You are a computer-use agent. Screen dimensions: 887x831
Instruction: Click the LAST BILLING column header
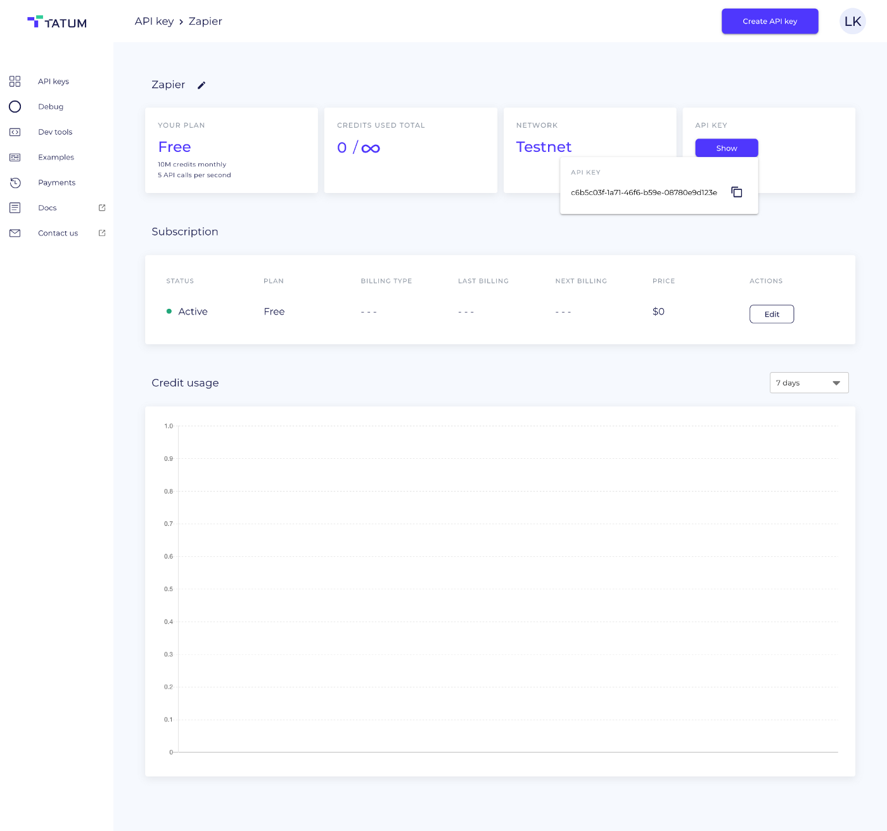483,281
